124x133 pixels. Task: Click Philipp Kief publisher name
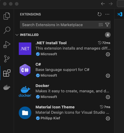tap(50, 118)
